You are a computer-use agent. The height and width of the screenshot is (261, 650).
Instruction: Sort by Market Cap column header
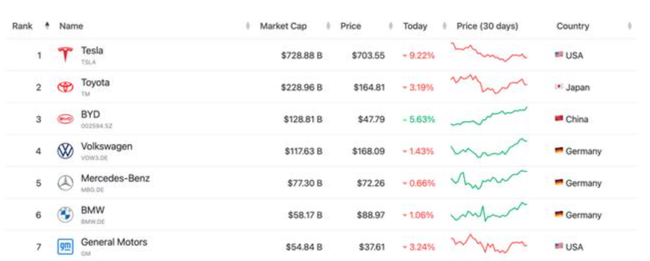click(283, 26)
